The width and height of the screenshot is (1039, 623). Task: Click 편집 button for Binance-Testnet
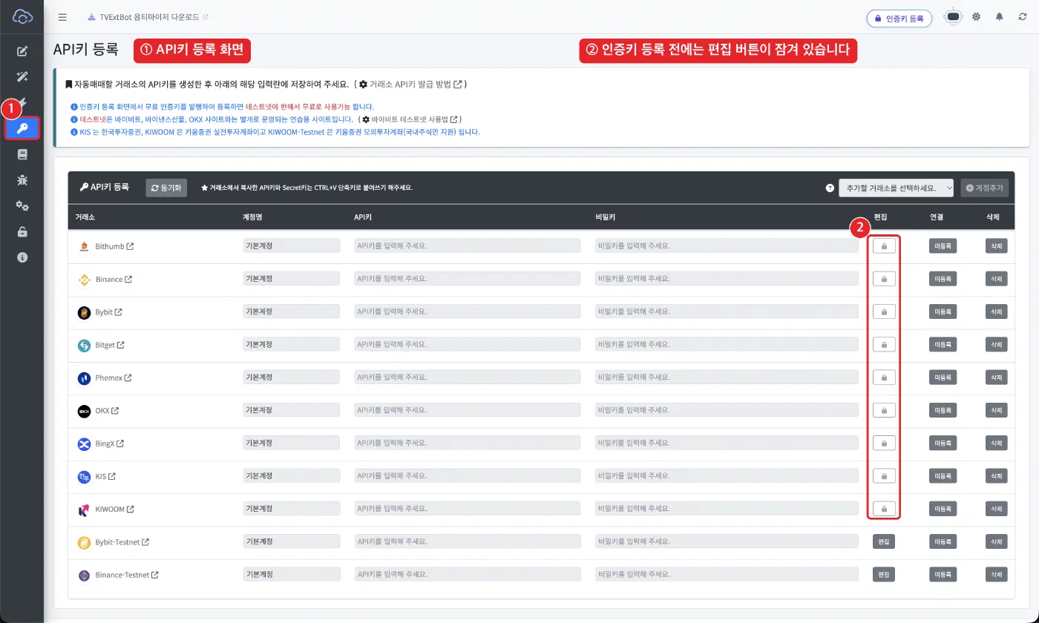point(884,575)
